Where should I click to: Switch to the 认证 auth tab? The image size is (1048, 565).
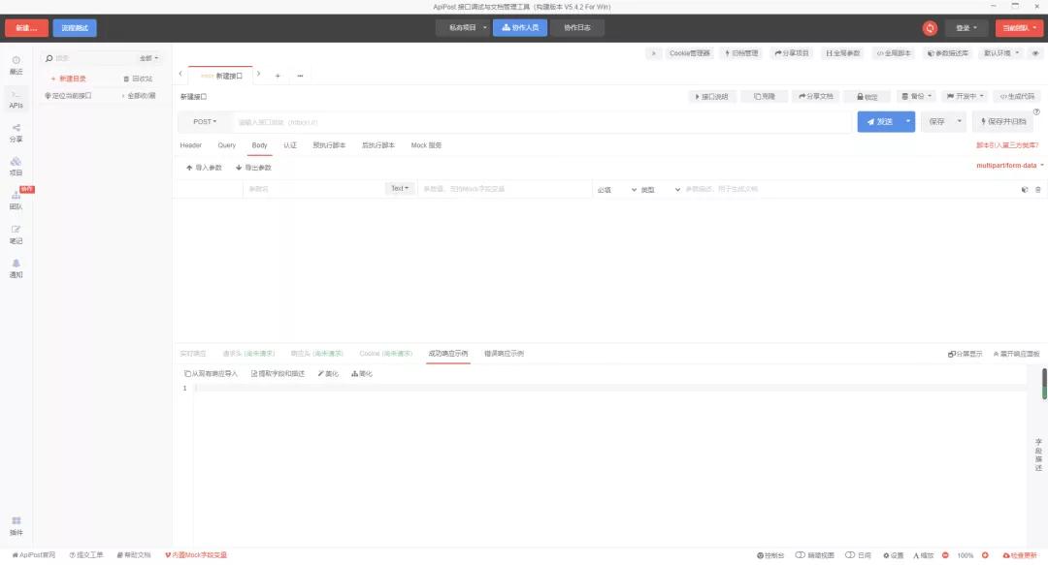coord(290,145)
